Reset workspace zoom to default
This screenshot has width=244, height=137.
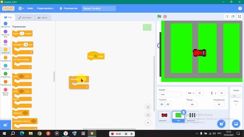[148, 123]
